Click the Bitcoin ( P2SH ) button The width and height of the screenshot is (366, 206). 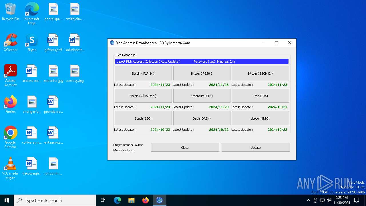point(202,74)
